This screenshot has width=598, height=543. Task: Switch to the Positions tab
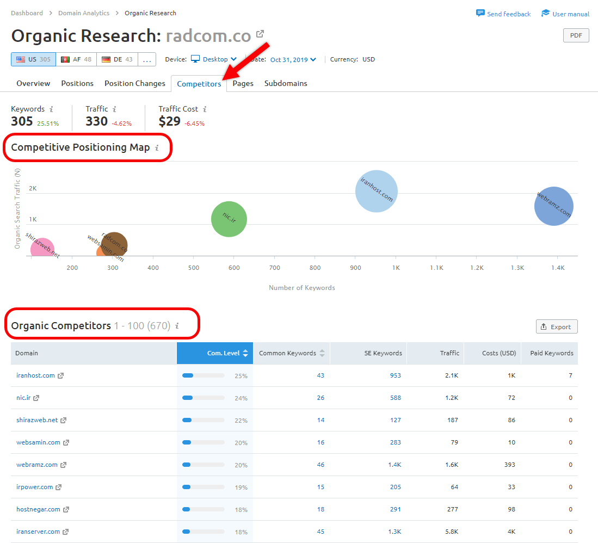pyautogui.click(x=77, y=83)
